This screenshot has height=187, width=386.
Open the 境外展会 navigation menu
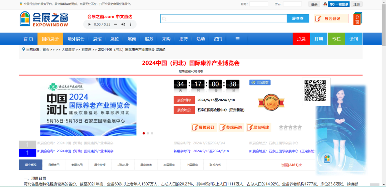coord(76,39)
